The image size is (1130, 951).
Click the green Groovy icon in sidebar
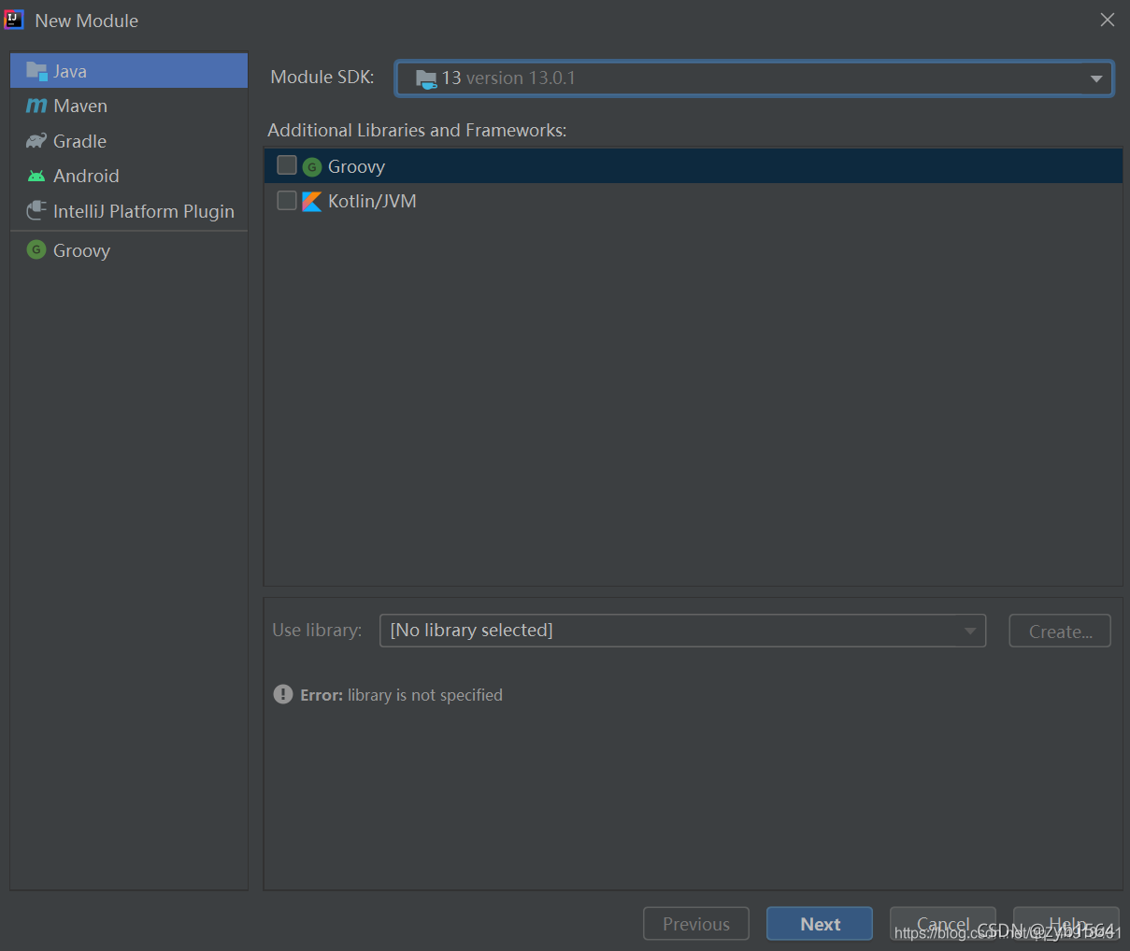36,249
